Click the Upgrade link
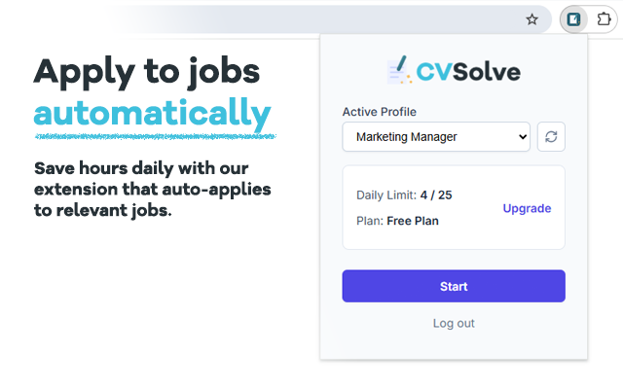The image size is (623, 389). point(527,208)
